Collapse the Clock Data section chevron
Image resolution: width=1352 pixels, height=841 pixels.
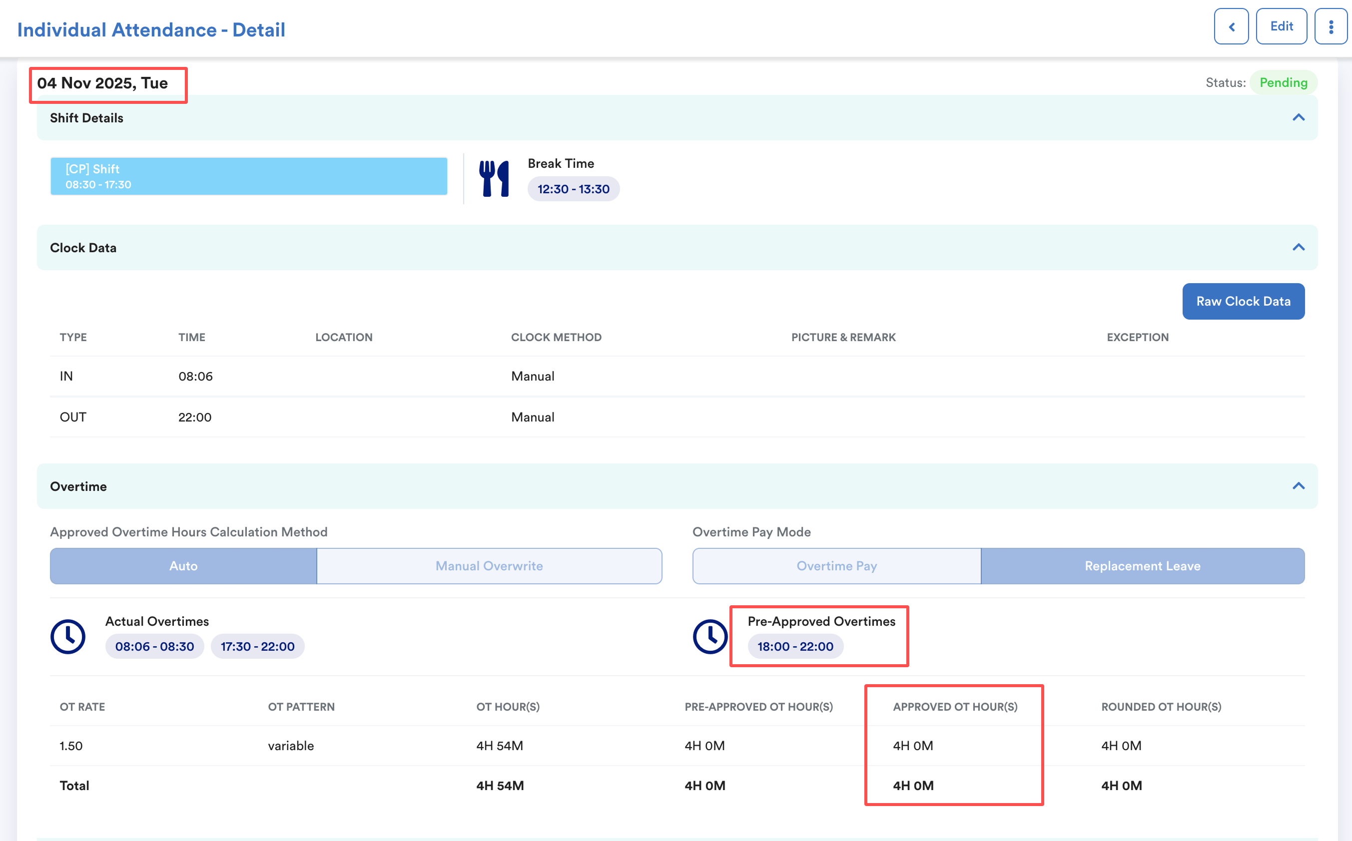click(1298, 248)
